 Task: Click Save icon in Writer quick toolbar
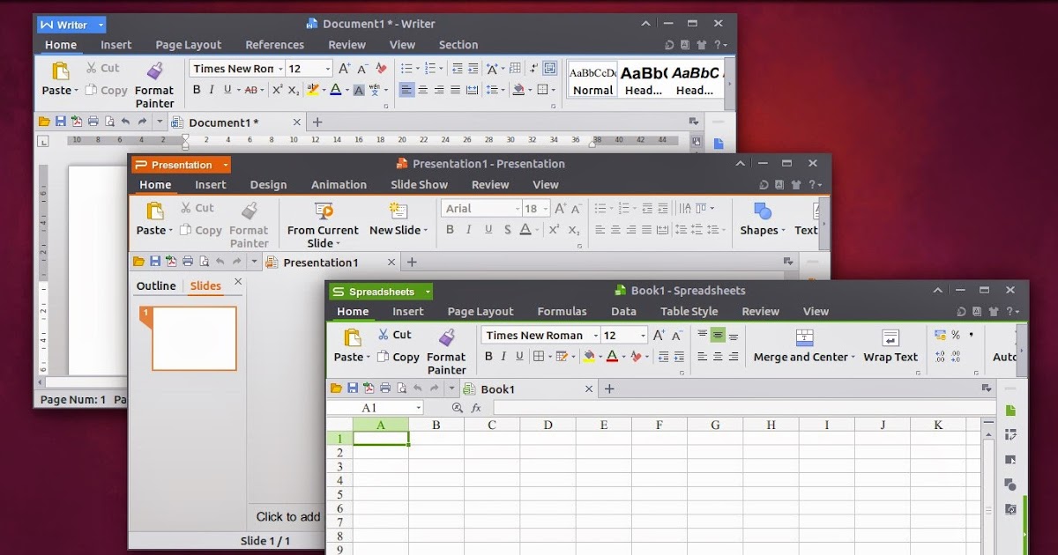click(x=61, y=122)
